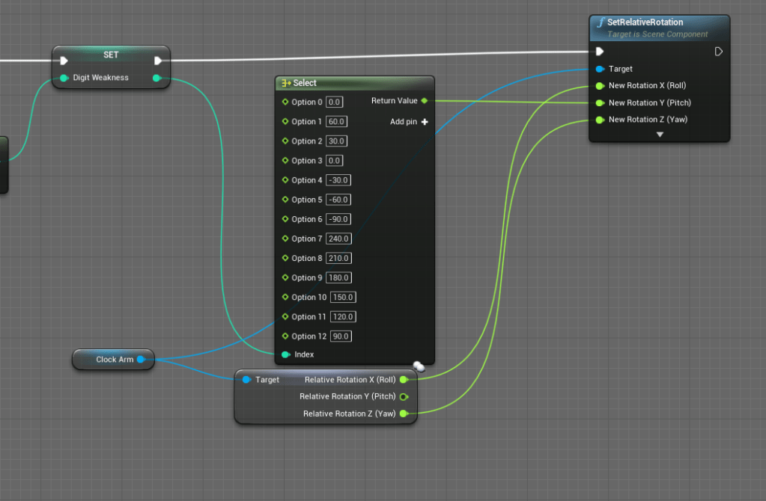The height and width of the screenshot is (501, 766).
Task: Click the Option 6 value field -90.0
Action: pyautogui.click(x=338, y=219)
